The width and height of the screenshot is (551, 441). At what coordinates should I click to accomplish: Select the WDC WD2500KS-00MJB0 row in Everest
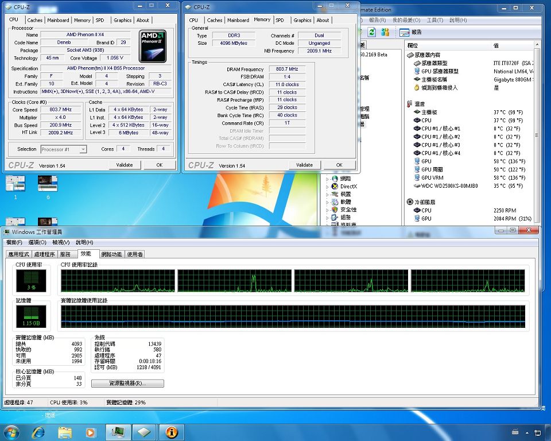[x=469, y=186]
